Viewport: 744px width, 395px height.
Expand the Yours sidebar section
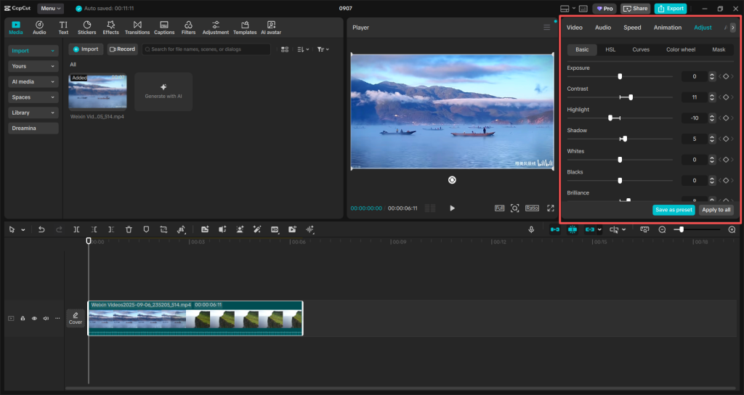coord(33,66)
